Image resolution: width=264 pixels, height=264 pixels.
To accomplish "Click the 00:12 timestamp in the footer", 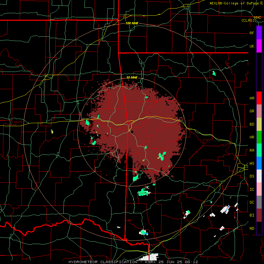I will 191,262.
